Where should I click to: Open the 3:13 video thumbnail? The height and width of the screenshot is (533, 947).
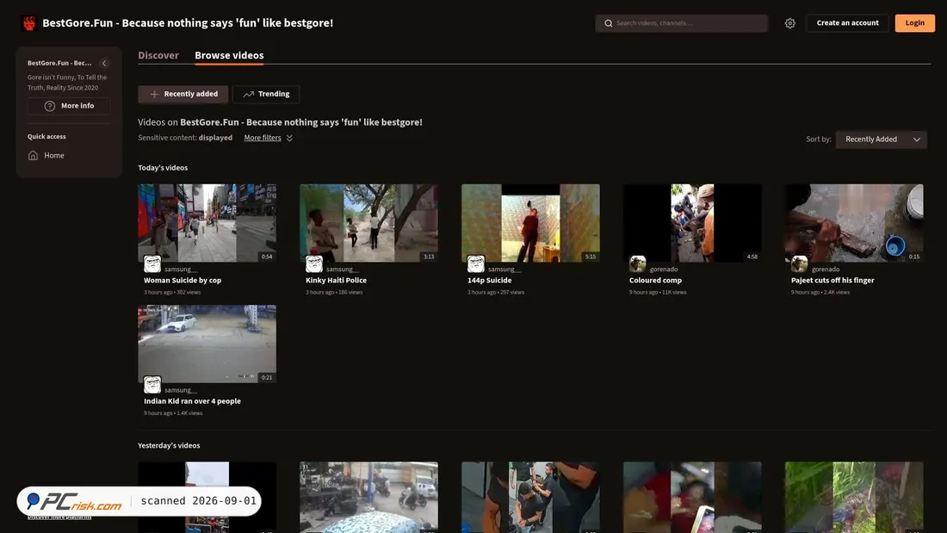369,223
